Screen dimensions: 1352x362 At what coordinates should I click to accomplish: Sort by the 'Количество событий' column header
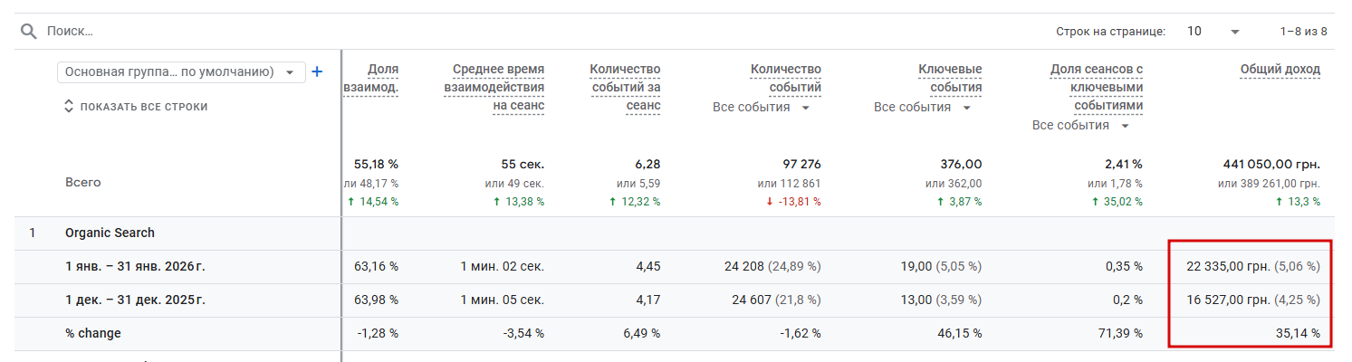pos(785,79)
